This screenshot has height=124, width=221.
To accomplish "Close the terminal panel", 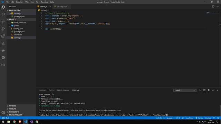I will coord(218,90).
